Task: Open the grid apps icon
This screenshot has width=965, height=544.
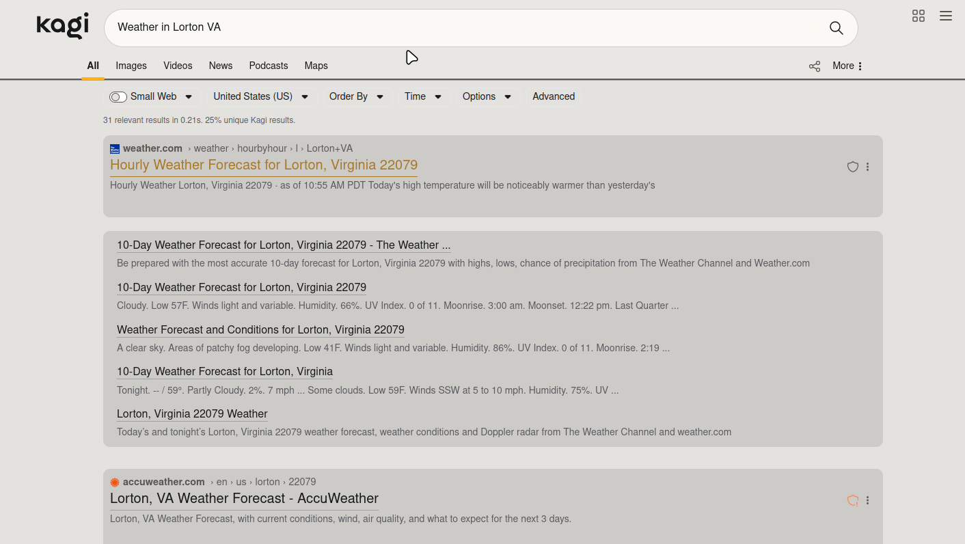Action: pyautogui.click(x=919, y=16)
